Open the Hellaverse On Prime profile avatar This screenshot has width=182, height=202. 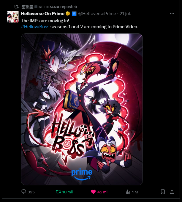click(12, 17)
